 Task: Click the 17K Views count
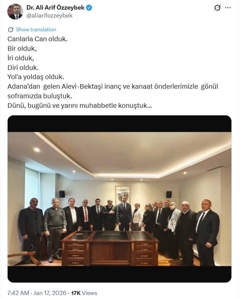[84, 293]
